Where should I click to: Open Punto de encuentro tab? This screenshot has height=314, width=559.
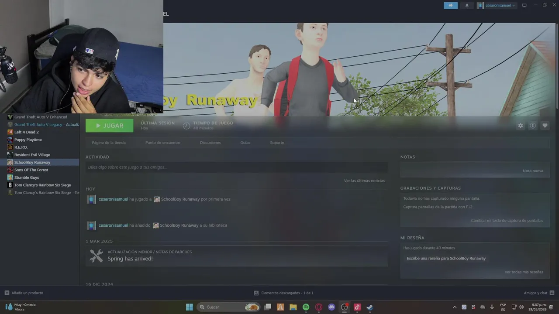pos(162,143)
